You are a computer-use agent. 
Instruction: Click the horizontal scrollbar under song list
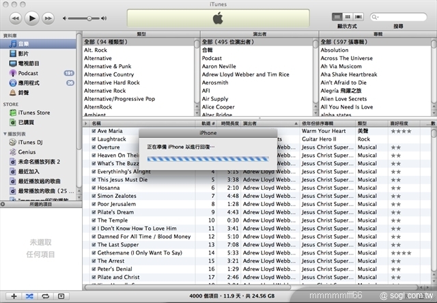point(188,287)
